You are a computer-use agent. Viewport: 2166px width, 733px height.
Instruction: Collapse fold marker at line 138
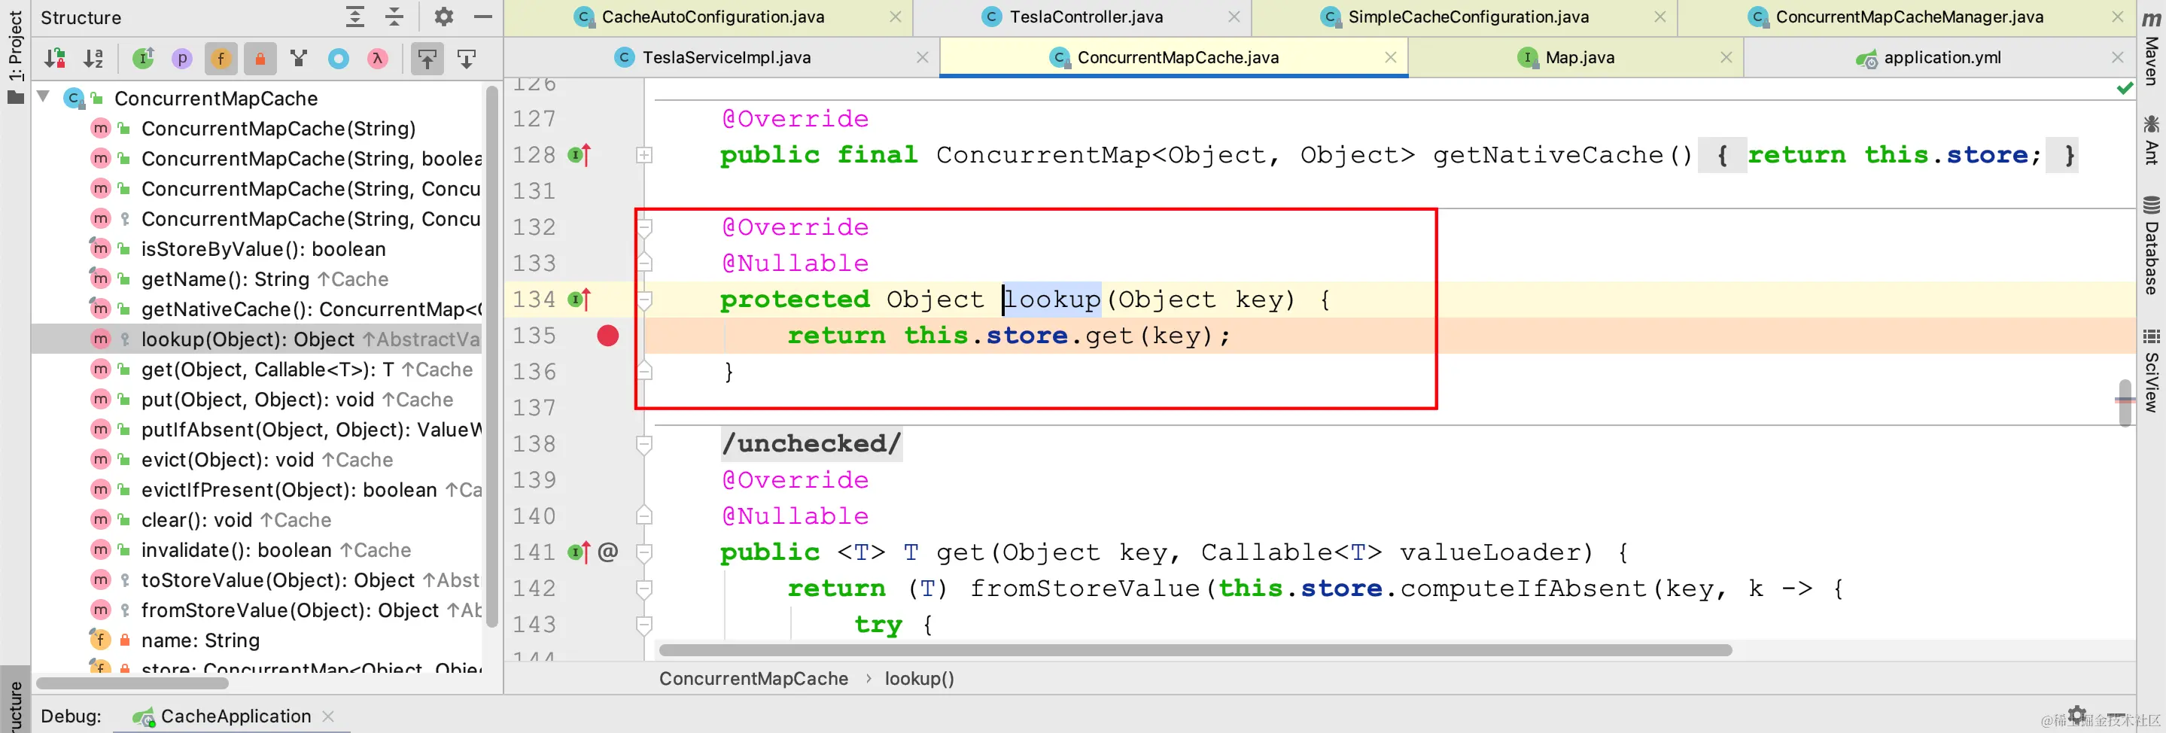tap(644, 444)
